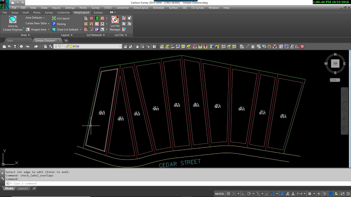
Task: Click the workspace gear icon in status bar
Action: (x=310, y=194)
